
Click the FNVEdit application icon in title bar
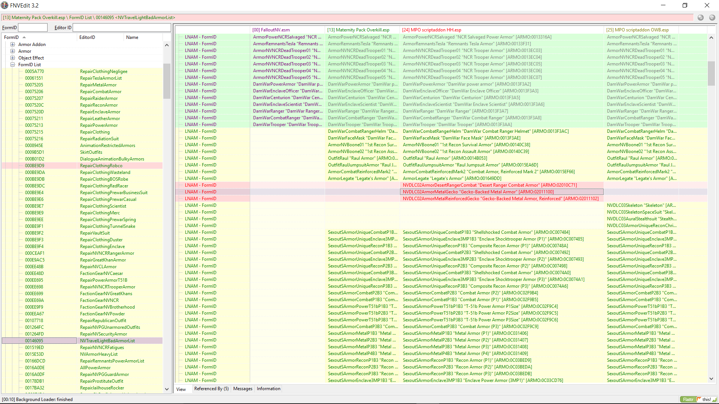coord(4,5)
